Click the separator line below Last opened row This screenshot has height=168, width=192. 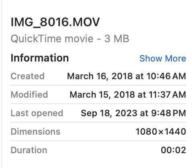tap(98, 122)
